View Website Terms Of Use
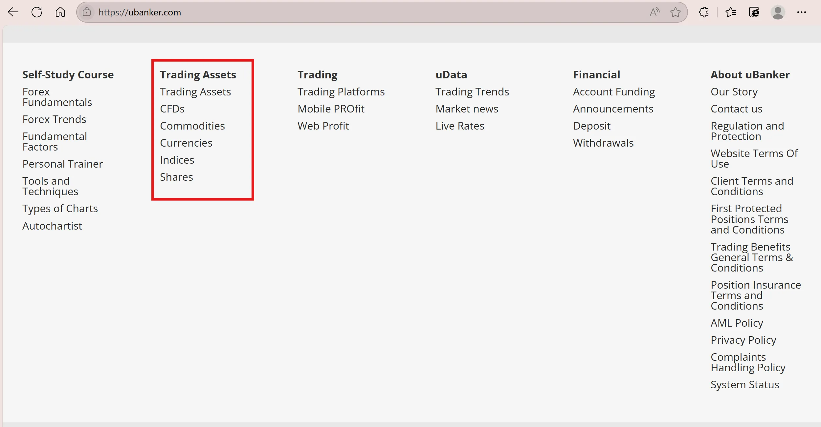821x427 pixels. (754, 159)
